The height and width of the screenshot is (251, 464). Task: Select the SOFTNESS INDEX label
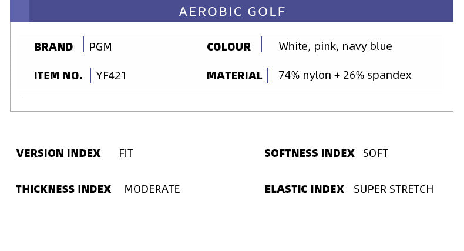(x=309, y=153)
